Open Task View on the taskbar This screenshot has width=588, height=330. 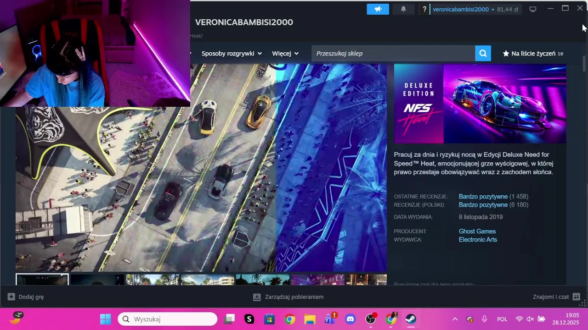coord(230,319)
